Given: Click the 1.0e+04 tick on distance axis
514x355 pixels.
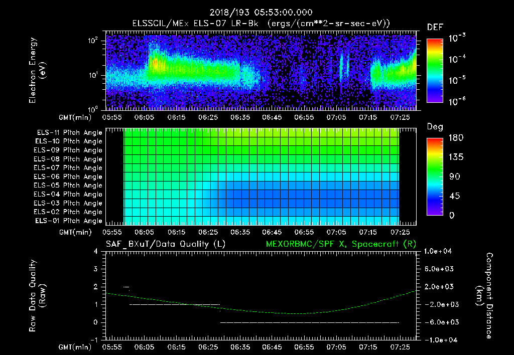Looking at the screenshot, I should (438, 251).
